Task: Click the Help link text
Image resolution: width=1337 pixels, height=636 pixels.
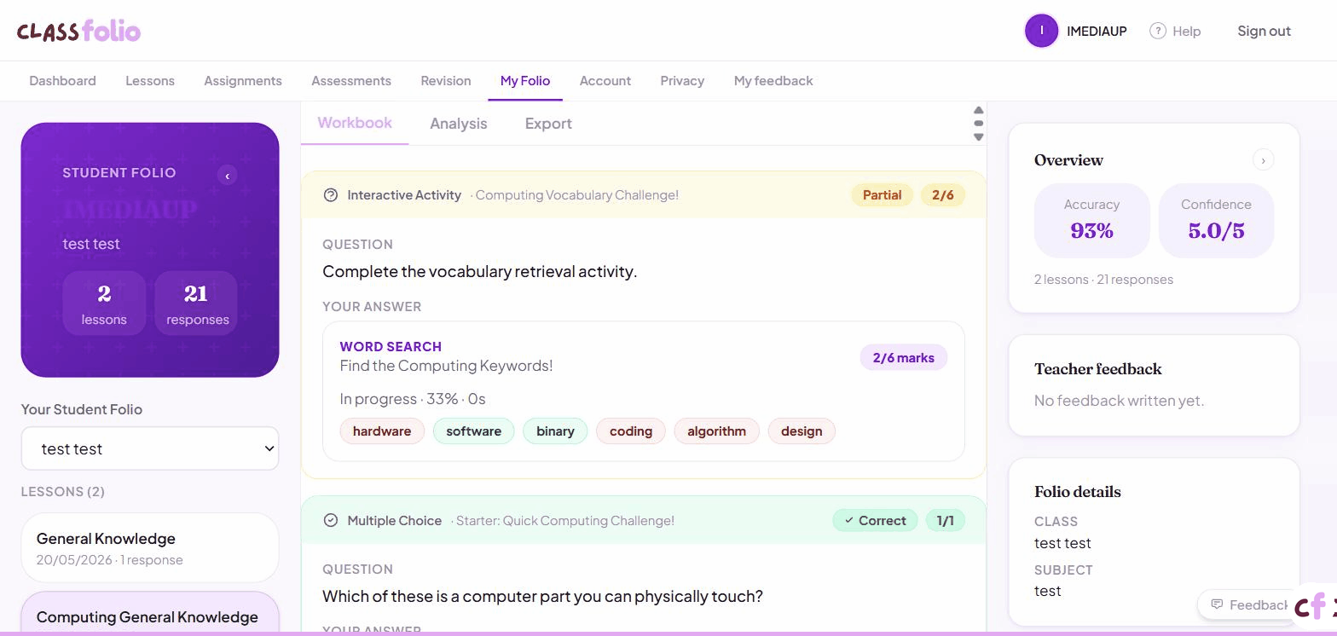Action: pyautogui.click(x=1186, y=31)
